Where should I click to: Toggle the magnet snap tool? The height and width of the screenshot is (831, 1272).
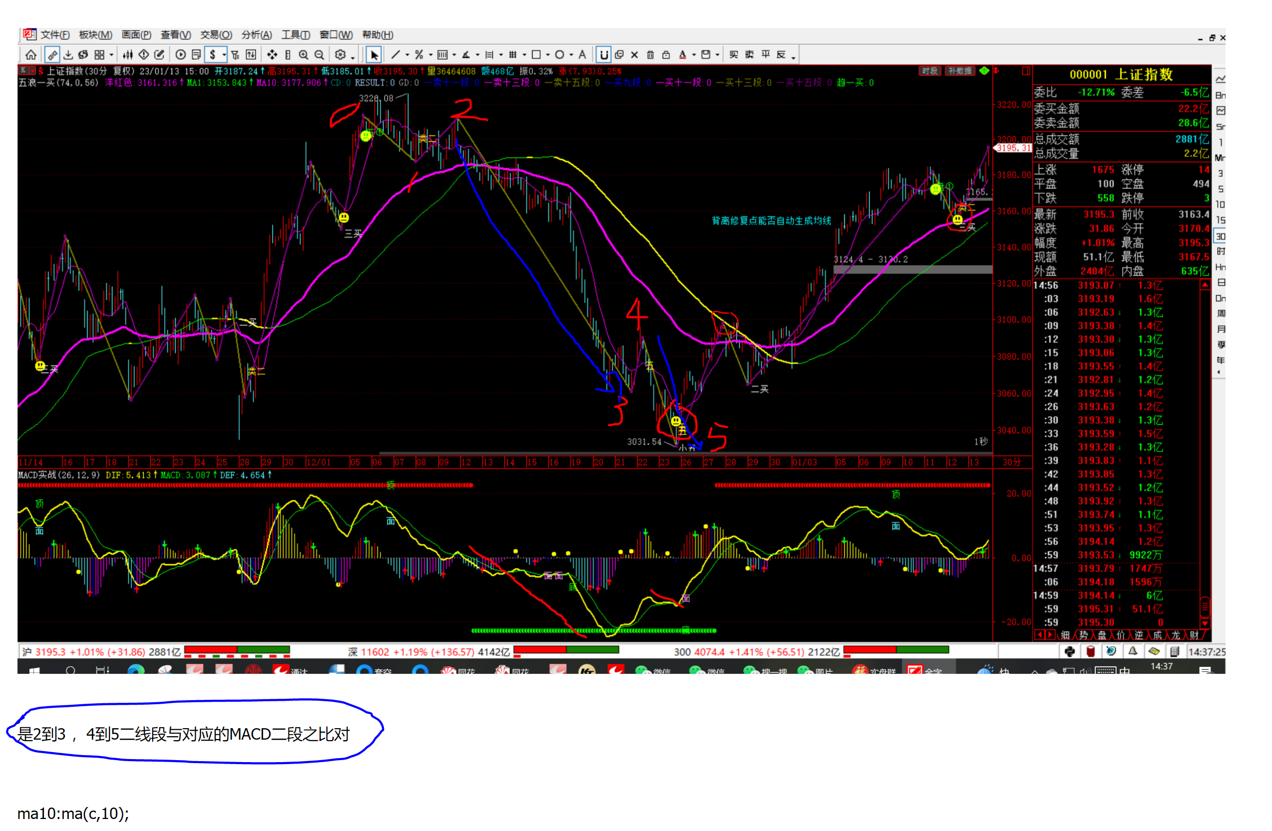604,54
